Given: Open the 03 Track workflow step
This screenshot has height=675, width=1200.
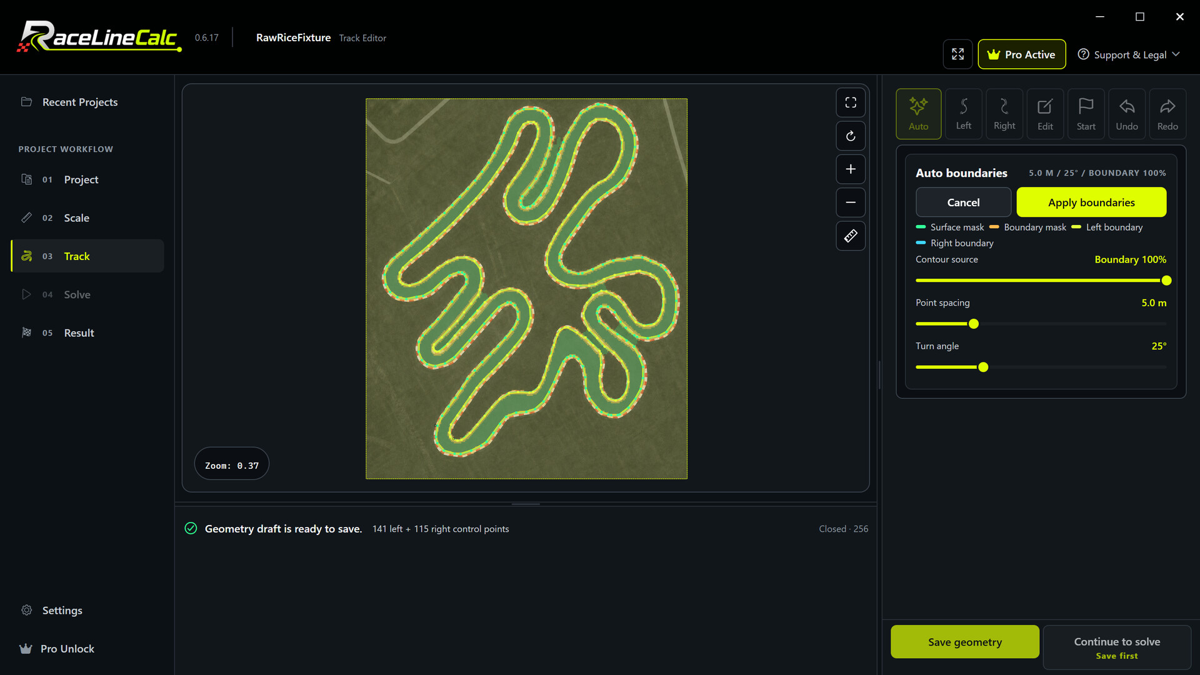Looking at the screenshot, I should coord(87,256).
